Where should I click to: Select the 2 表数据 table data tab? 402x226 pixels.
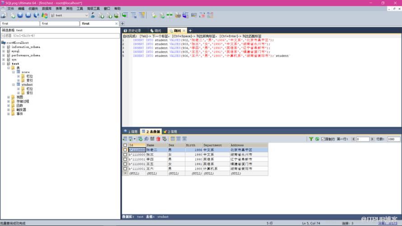point(151,132)
